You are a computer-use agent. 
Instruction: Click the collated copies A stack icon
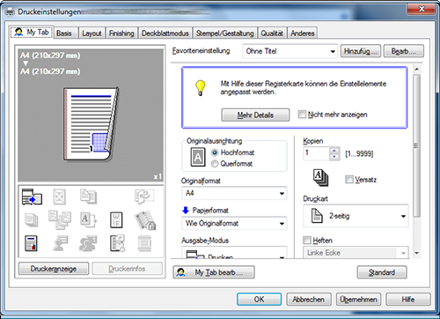point(320,178)
